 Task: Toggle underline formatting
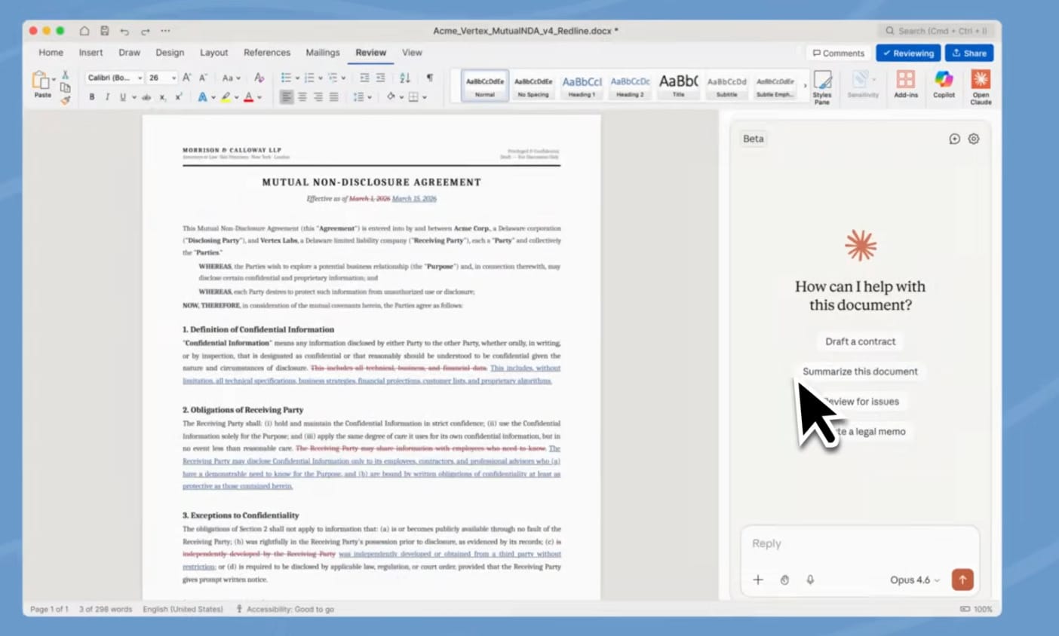pos(122,97)
